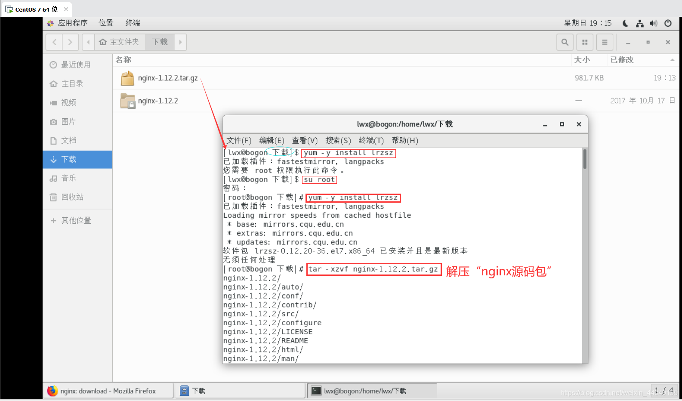Click terminal line nginx-1.12.2/LICENSE
Image resolution: width=682 pixels, height=401 pixels.
click(x=268, y=332)
